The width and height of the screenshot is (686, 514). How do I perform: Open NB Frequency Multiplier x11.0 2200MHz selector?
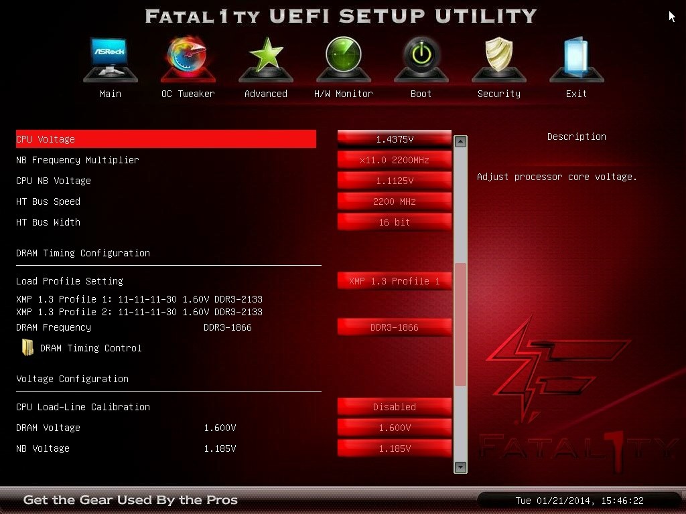click(395, 160)
